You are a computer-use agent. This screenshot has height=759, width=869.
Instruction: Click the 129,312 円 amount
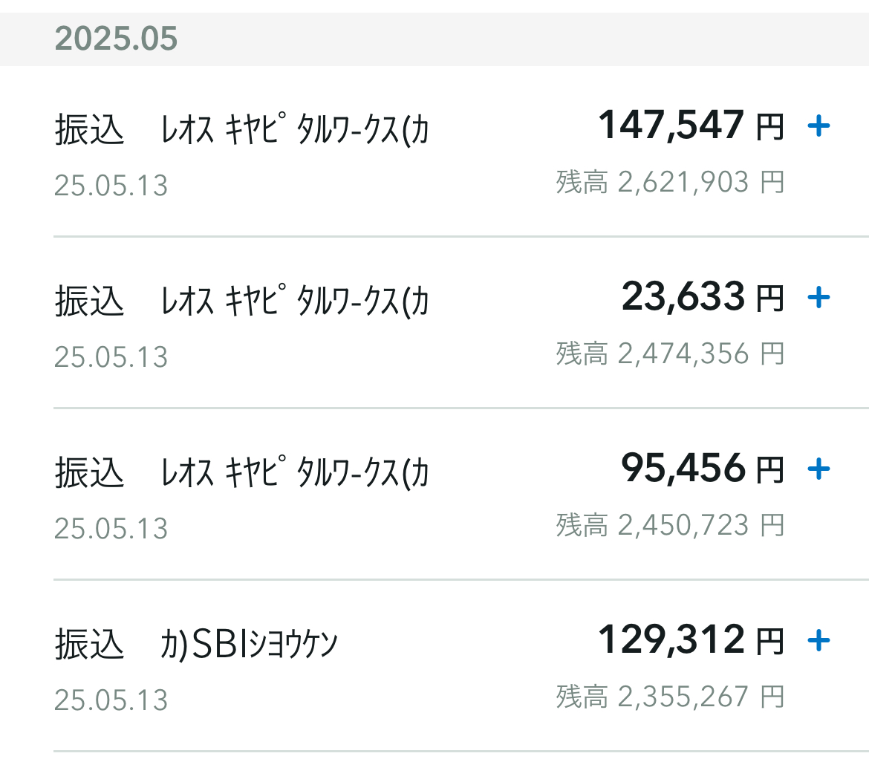tap(691, 640)
